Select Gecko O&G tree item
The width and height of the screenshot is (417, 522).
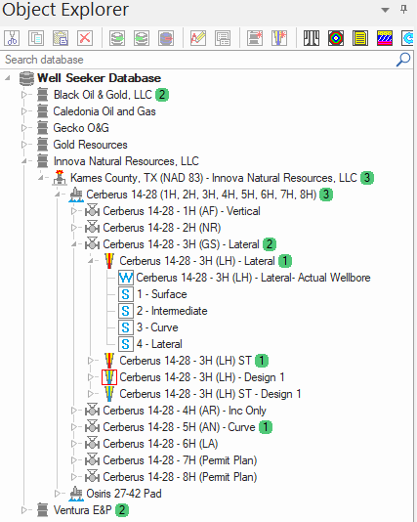[x=81, y=128]
